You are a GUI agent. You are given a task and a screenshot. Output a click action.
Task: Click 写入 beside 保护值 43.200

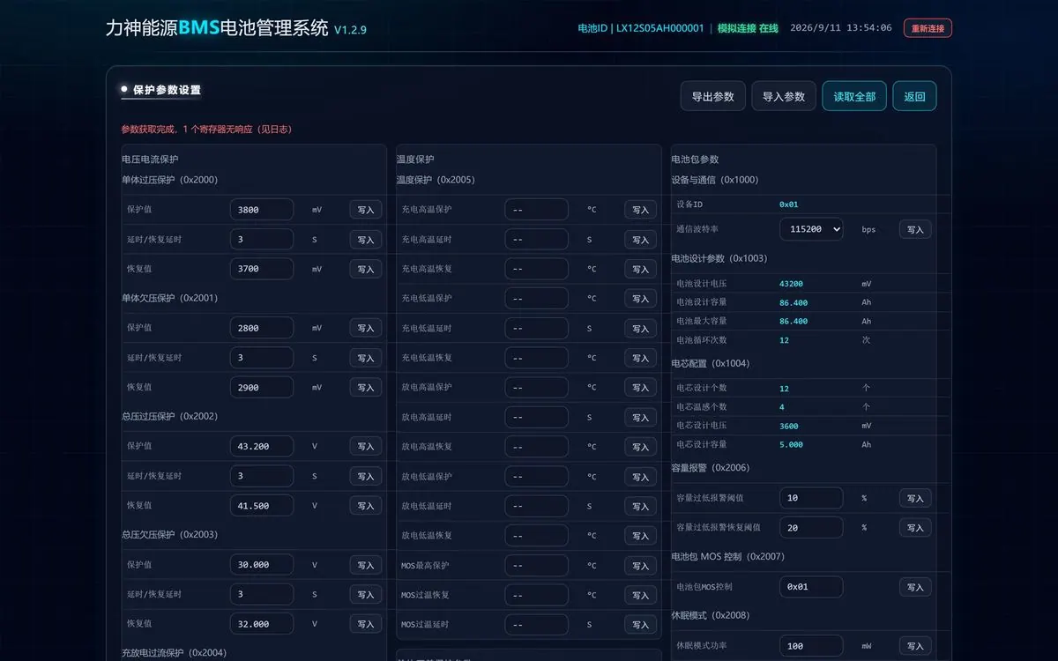(x=366, y=446)
